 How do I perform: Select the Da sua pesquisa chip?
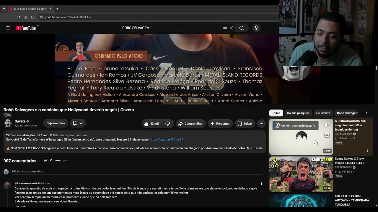click(298, 113)
